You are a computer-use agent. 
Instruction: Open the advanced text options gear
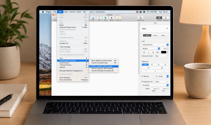coord(157,52)
